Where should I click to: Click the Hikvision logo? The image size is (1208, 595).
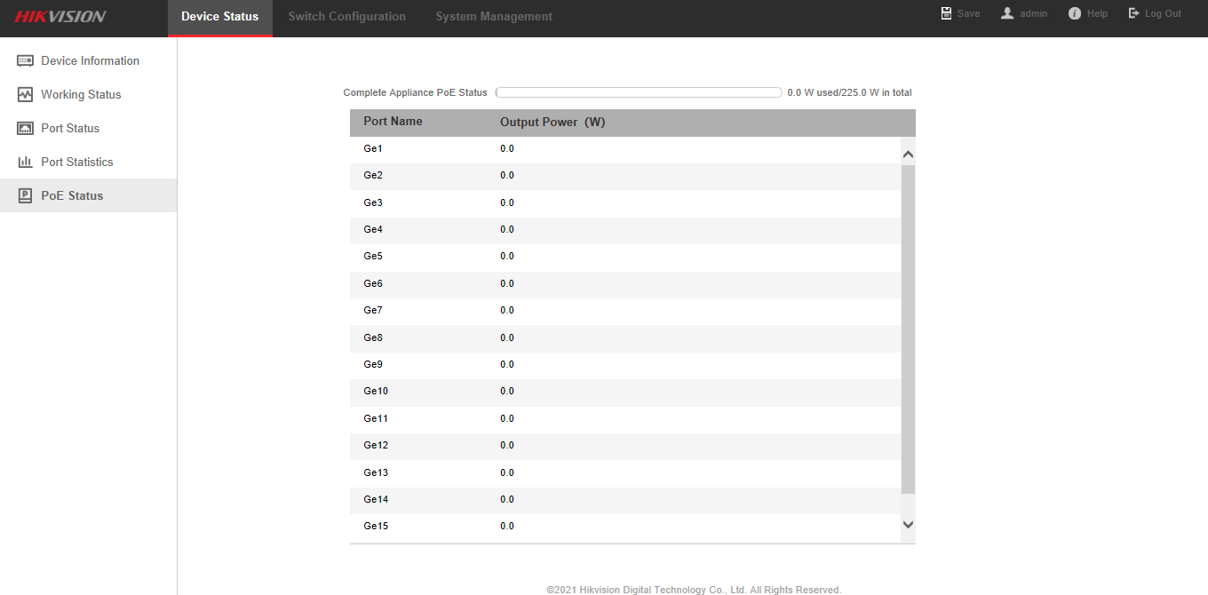click(60, 17)
